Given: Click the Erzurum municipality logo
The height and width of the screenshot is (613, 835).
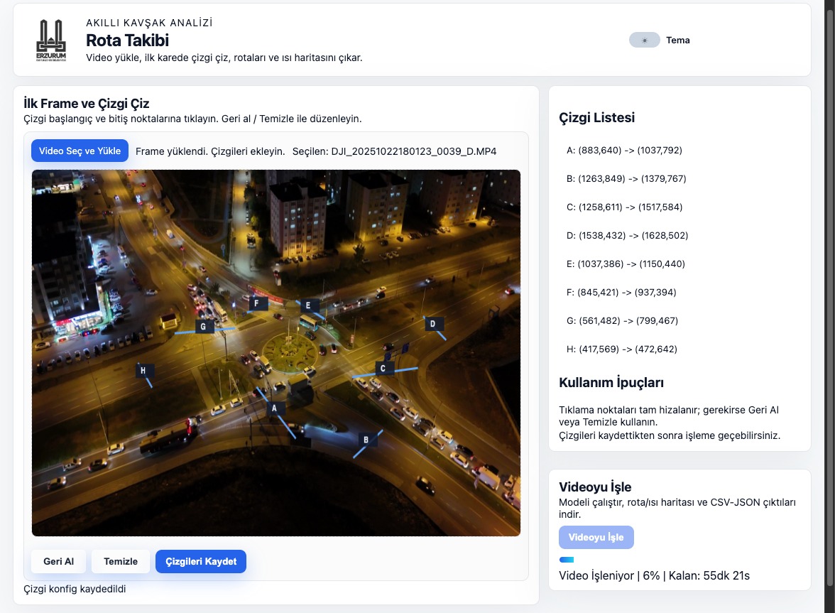Looking at the screenshot, I should tap(50, 40).
